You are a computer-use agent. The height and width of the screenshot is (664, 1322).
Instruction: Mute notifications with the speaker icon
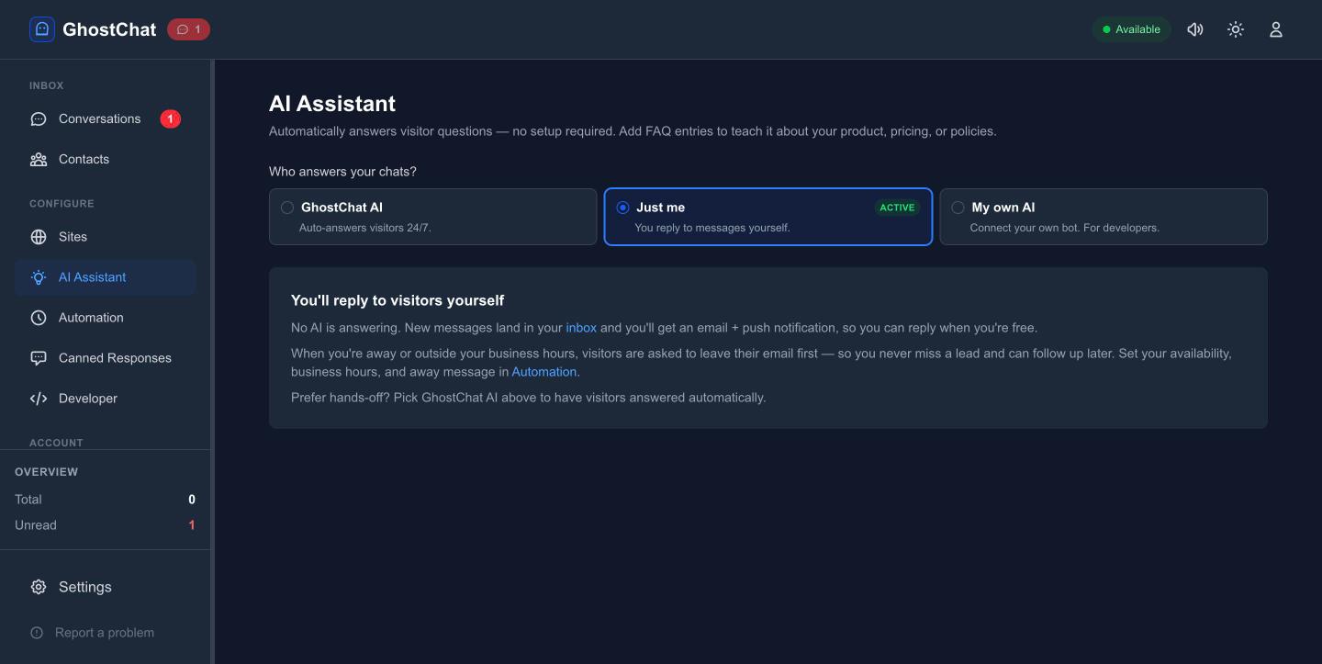point(1195,29)
